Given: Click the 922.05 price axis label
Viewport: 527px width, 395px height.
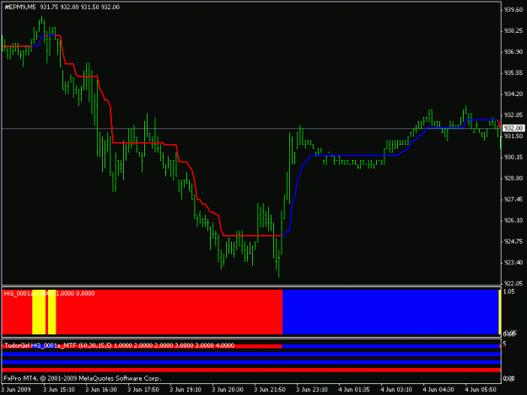Looking at the screenshot, I should point(514,284).
